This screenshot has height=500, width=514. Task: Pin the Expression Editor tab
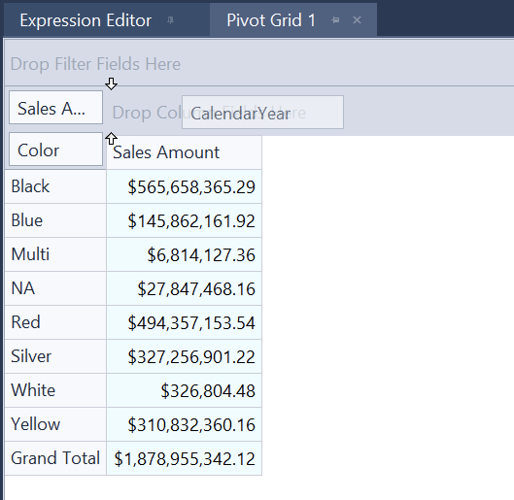pyautogui.click(x=170, y=20)
